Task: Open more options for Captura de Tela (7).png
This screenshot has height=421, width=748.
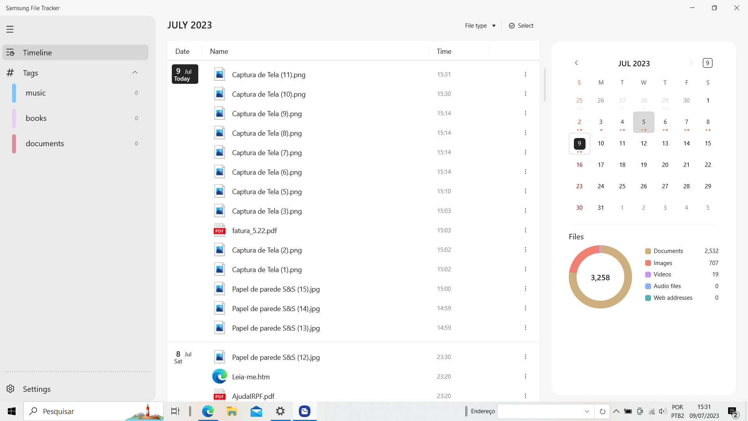Action: (x=525, y=152)
